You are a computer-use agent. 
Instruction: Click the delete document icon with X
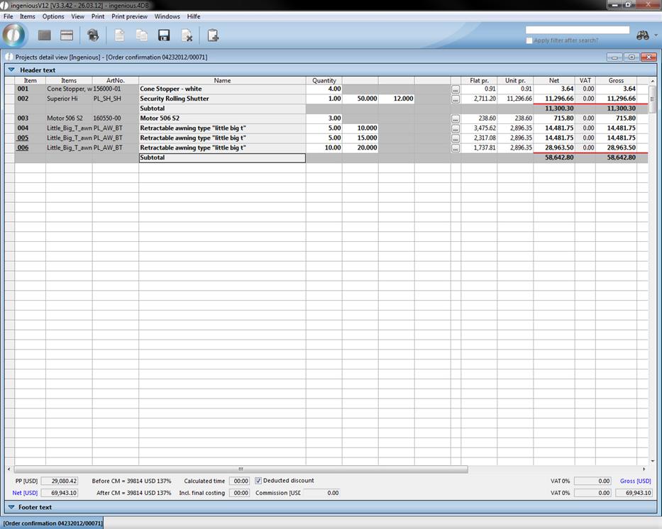[187, 35]
